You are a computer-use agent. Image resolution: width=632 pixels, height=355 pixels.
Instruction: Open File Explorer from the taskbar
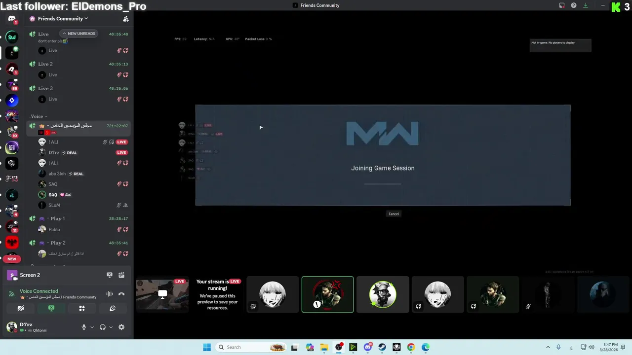click(324, 347)
